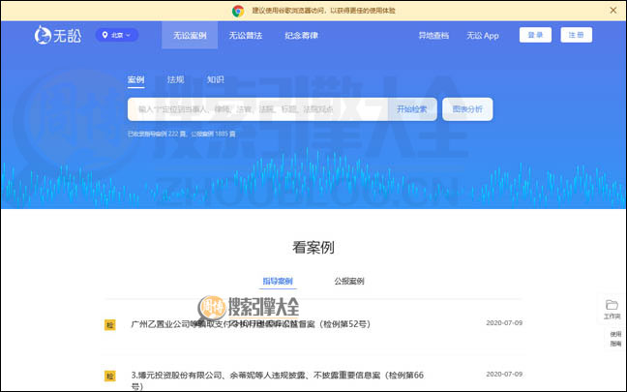Switch to the 知识 search tab
Image resolution: width=627 pixels, height=392 pixels.
pyautogui.click(x=215, y=79)
